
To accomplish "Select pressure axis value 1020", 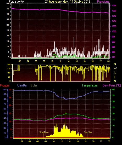I will 114,11.
